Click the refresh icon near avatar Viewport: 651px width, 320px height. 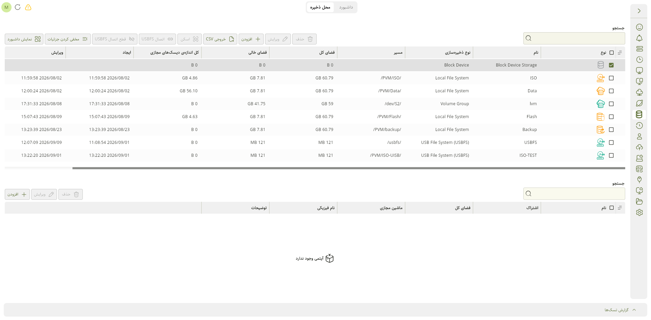[18, 7]
